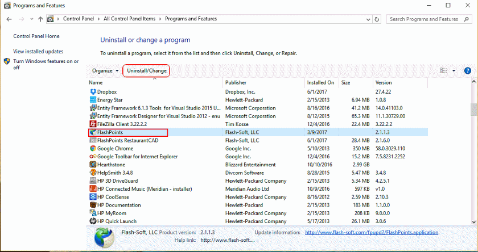The image size is (478, 252).
Task: Click version 58.0.3029.110
Action: coord(390,149)
